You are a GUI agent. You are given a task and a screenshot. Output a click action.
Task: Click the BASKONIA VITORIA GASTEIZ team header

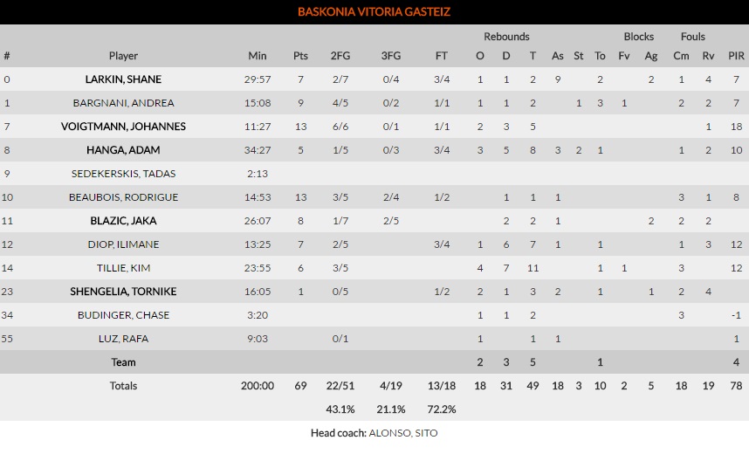coord(374,12)
